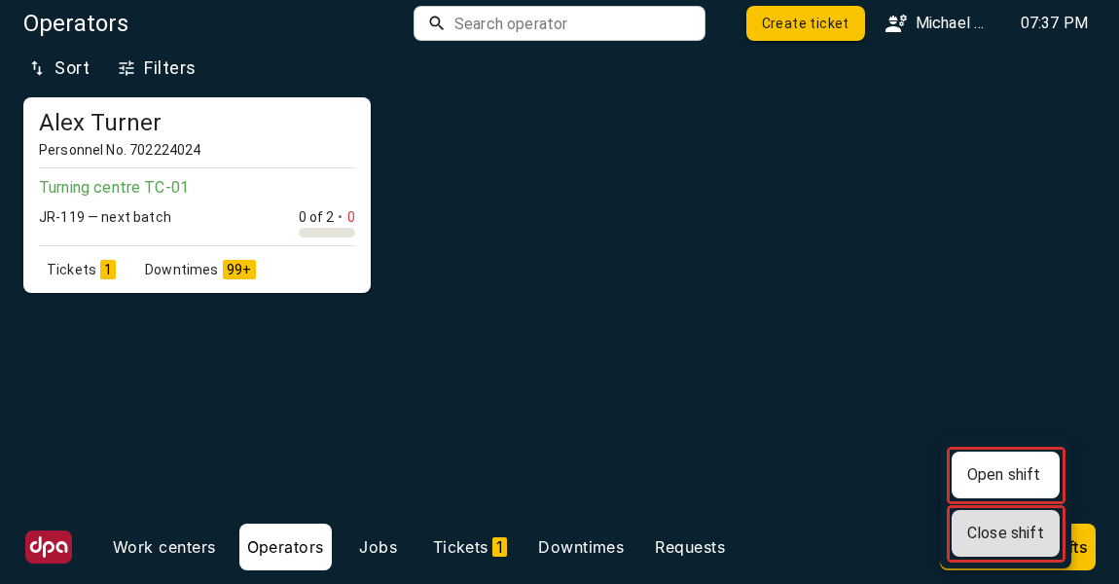Image resolution: width=1119 pixels, height=584 pixels.
Task: Open the Alex Turner operator card
Action: pos(197,195)
